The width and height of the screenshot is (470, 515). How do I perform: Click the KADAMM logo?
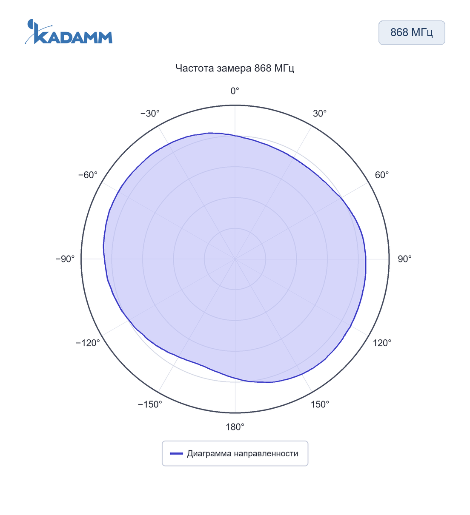tap(69, 32)
